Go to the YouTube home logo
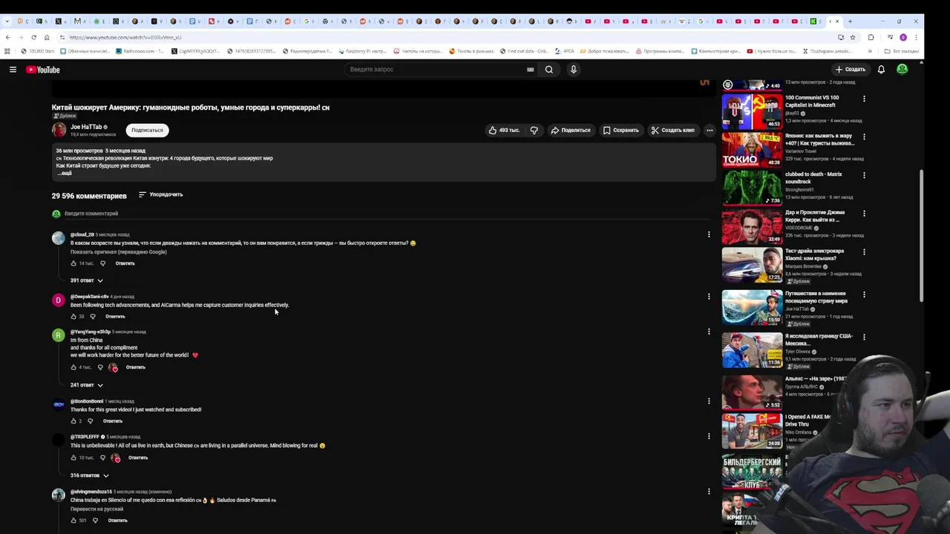 43,70
